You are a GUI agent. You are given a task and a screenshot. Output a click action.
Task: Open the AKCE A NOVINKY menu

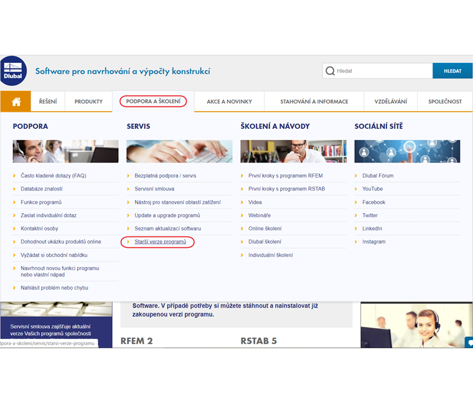[229, 102]
